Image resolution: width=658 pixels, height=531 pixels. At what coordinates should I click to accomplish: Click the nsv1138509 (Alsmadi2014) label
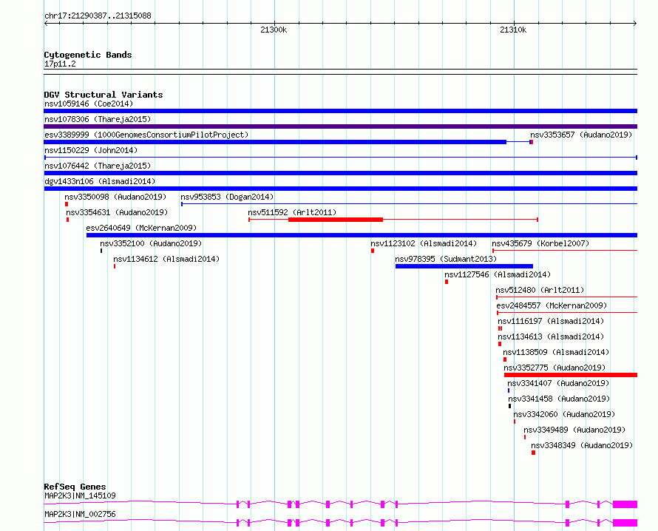pos(556,352)
